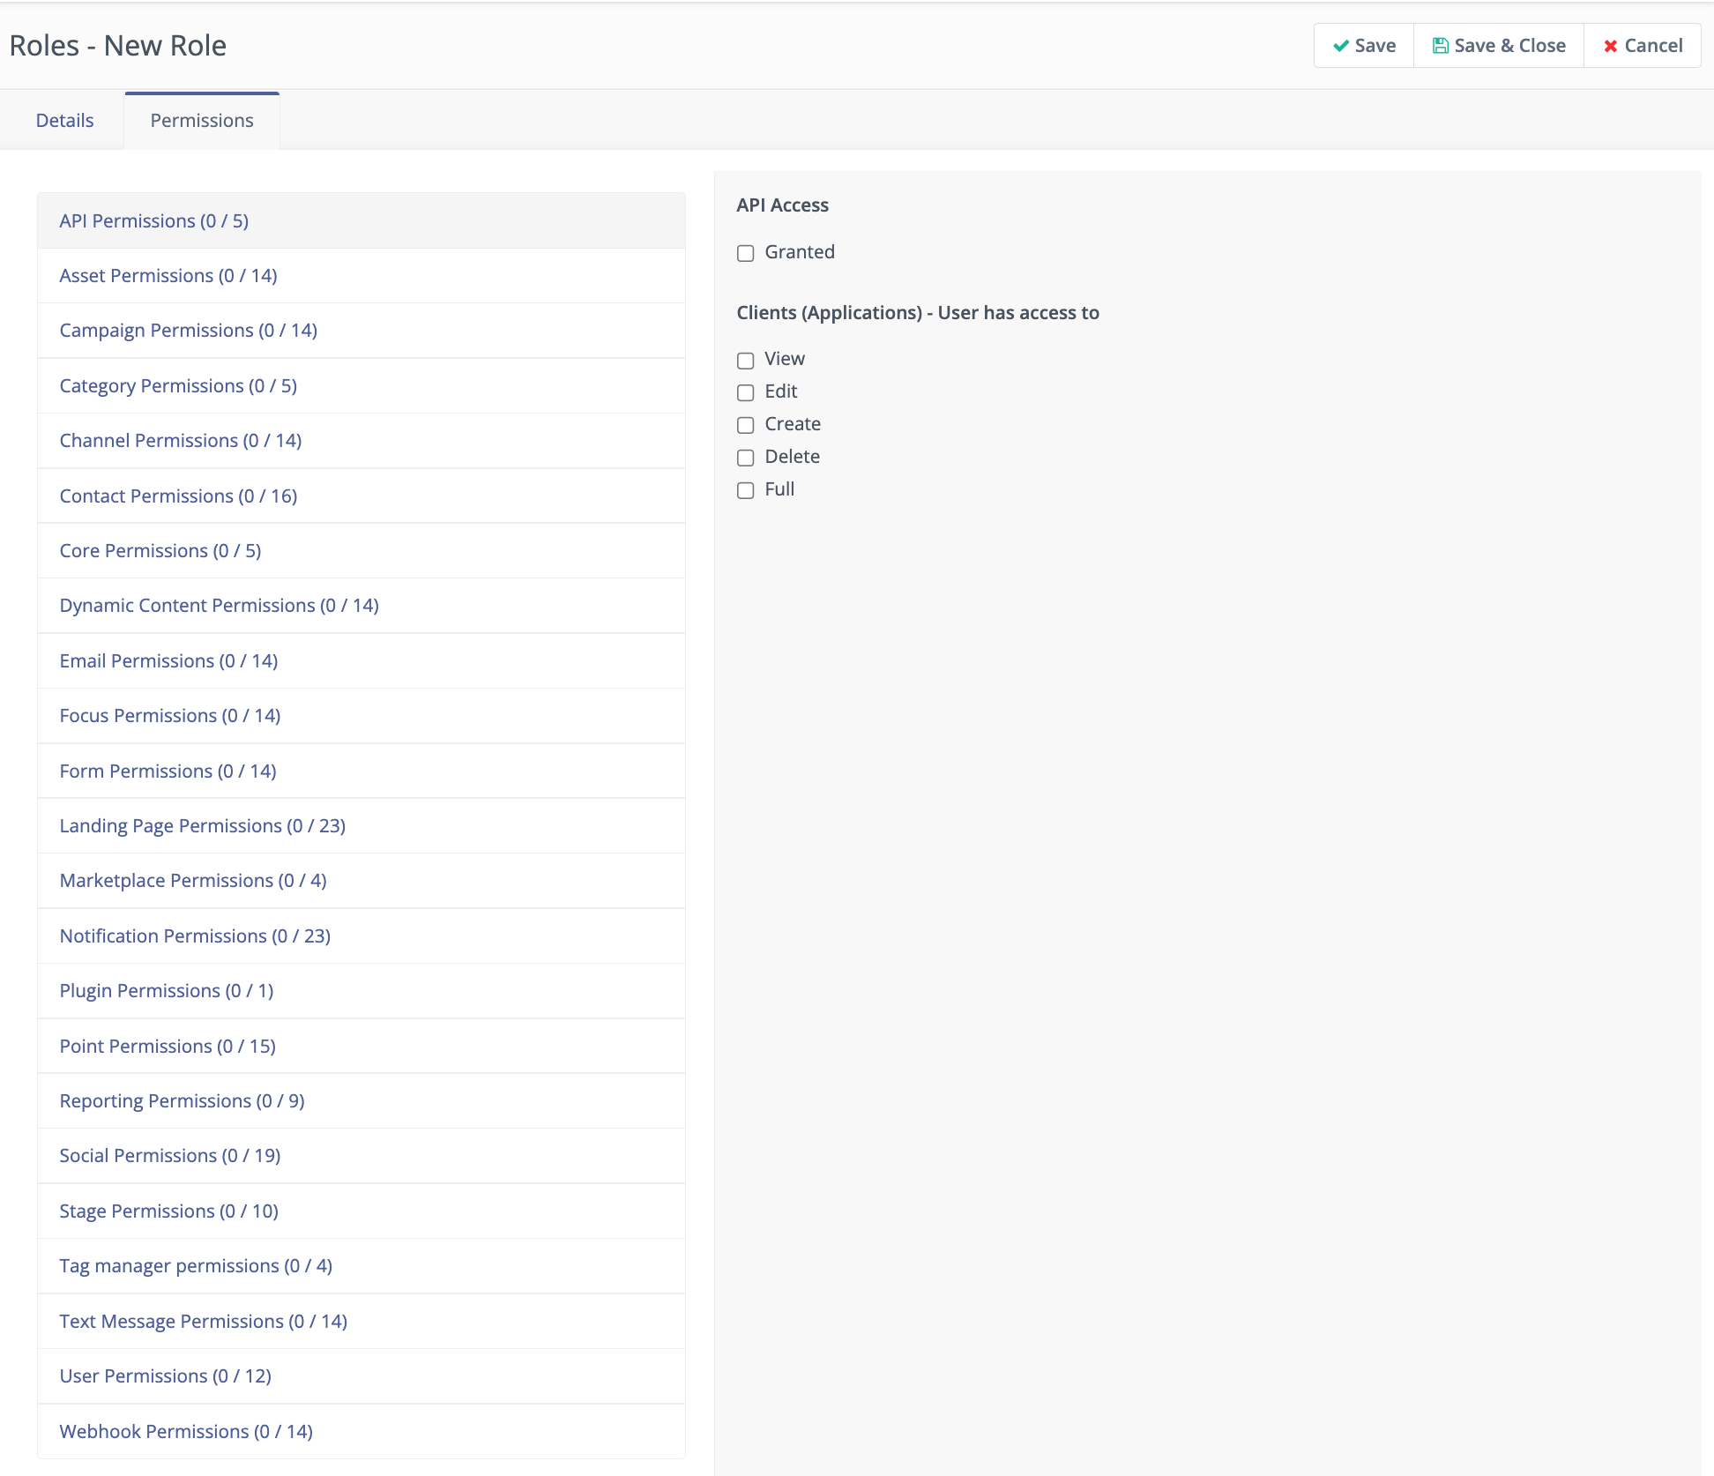Click API Permissions (0 / 5) item
The height and width of the screenshot is (1476, 1714).
(x=153, y=221)
